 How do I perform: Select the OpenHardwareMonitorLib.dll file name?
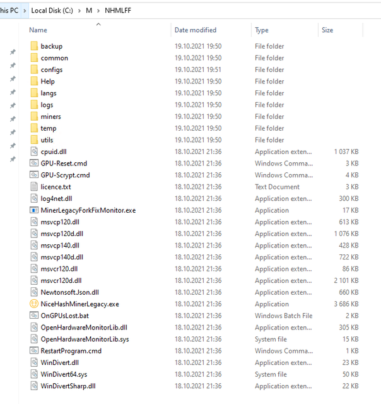click(x=84, y=328)
